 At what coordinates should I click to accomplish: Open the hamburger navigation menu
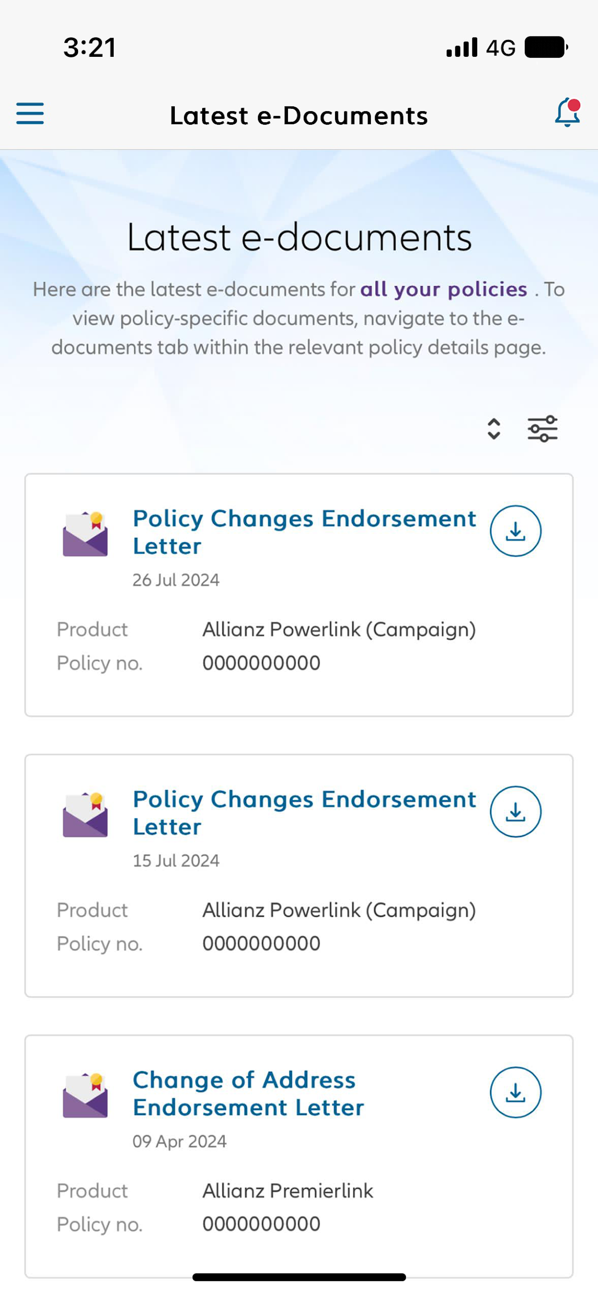pyautogui.click(x=30, y=113)
